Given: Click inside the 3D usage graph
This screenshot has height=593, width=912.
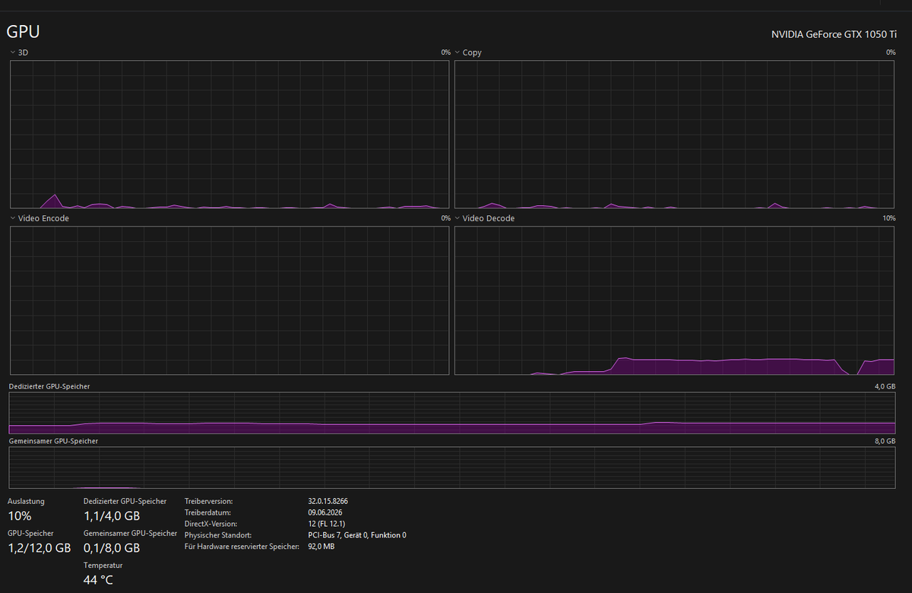Looking at the screenshot, I should [230, 135].
